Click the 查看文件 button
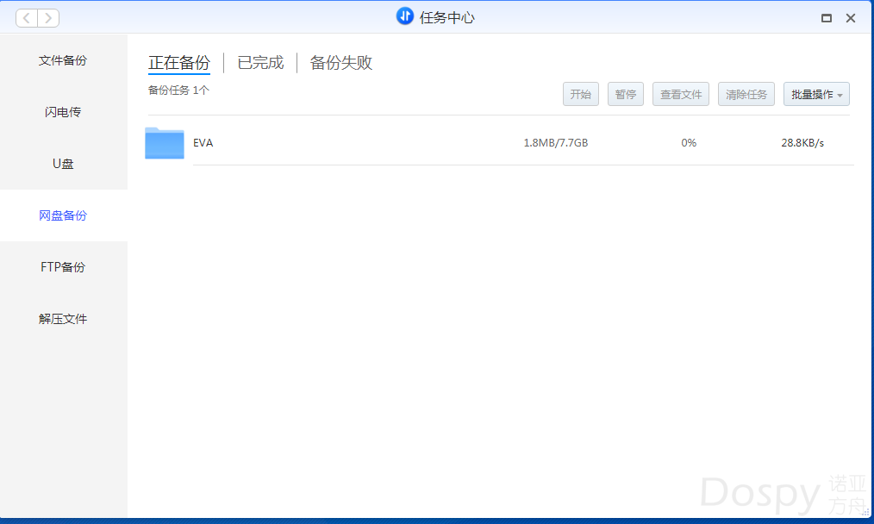 tap(681, 95)
